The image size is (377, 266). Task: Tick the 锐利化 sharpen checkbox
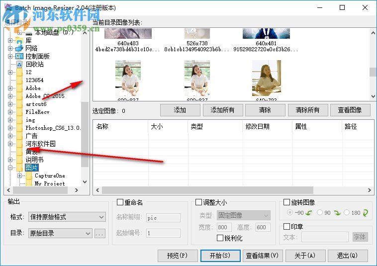tap(220, 238)
